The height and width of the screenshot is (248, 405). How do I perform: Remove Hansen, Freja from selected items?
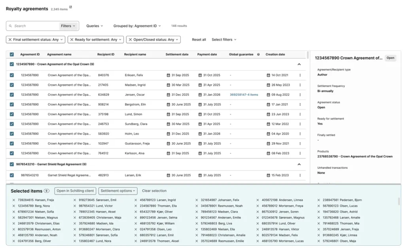(x=14, y=200)
